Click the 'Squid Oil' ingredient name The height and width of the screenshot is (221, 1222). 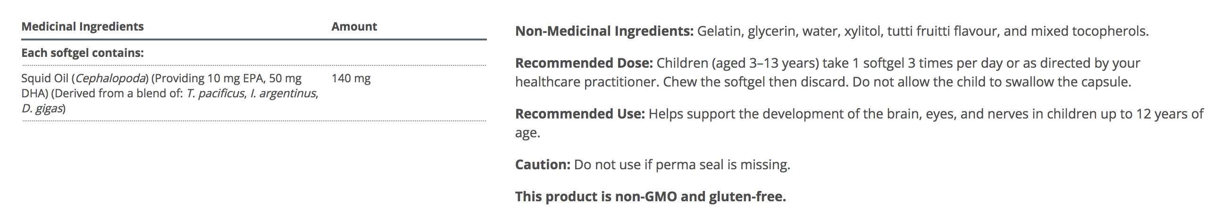tap(45, 79)
